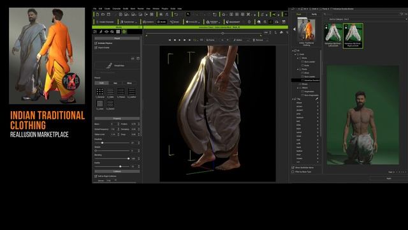The height and width of the screenshot is (230, 408).
Task: Click the Remove button in playback bar
Action: click(258, 40)
